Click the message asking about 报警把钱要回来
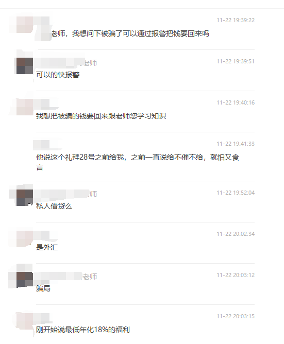Image resolution: width=284 pixels, height=344 pixels. pyautogui.click(x=130, y=33)
